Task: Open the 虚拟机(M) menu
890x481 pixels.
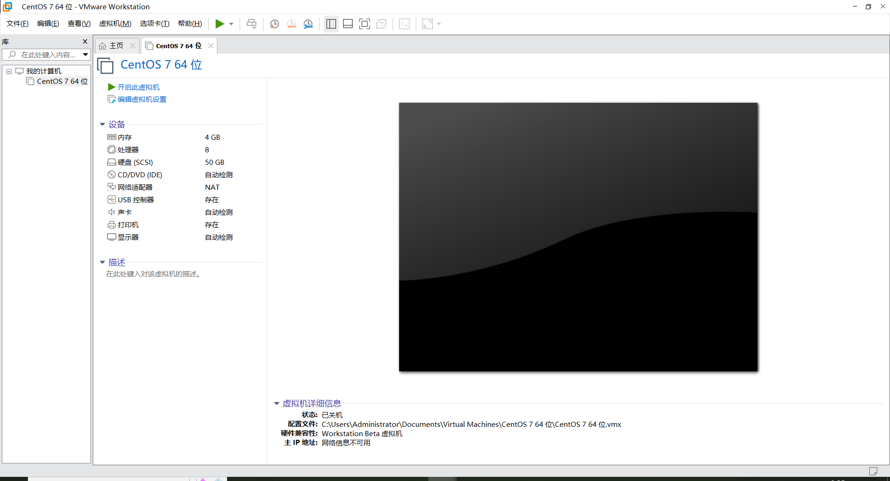Action: [115, 24]
